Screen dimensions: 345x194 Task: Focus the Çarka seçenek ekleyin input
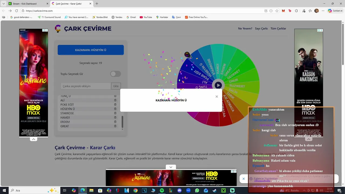coord(86,86)
